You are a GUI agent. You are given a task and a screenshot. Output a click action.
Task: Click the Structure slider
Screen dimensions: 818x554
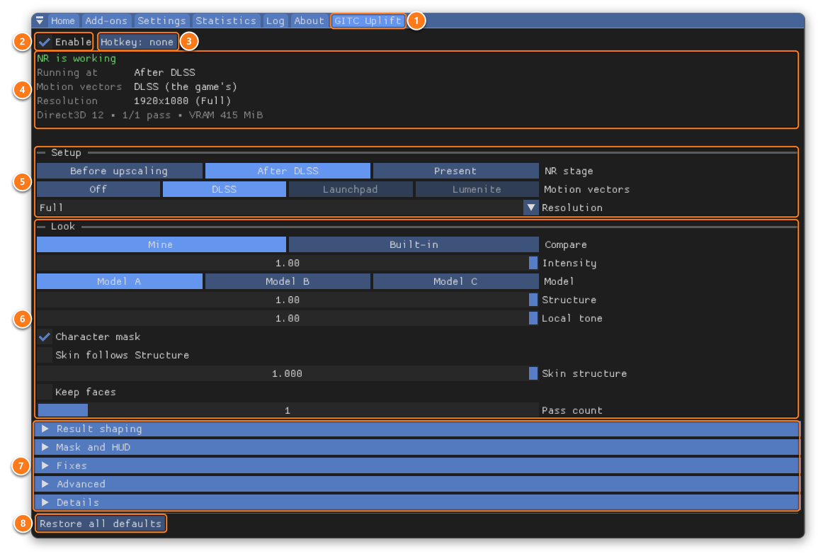[288, 300]
